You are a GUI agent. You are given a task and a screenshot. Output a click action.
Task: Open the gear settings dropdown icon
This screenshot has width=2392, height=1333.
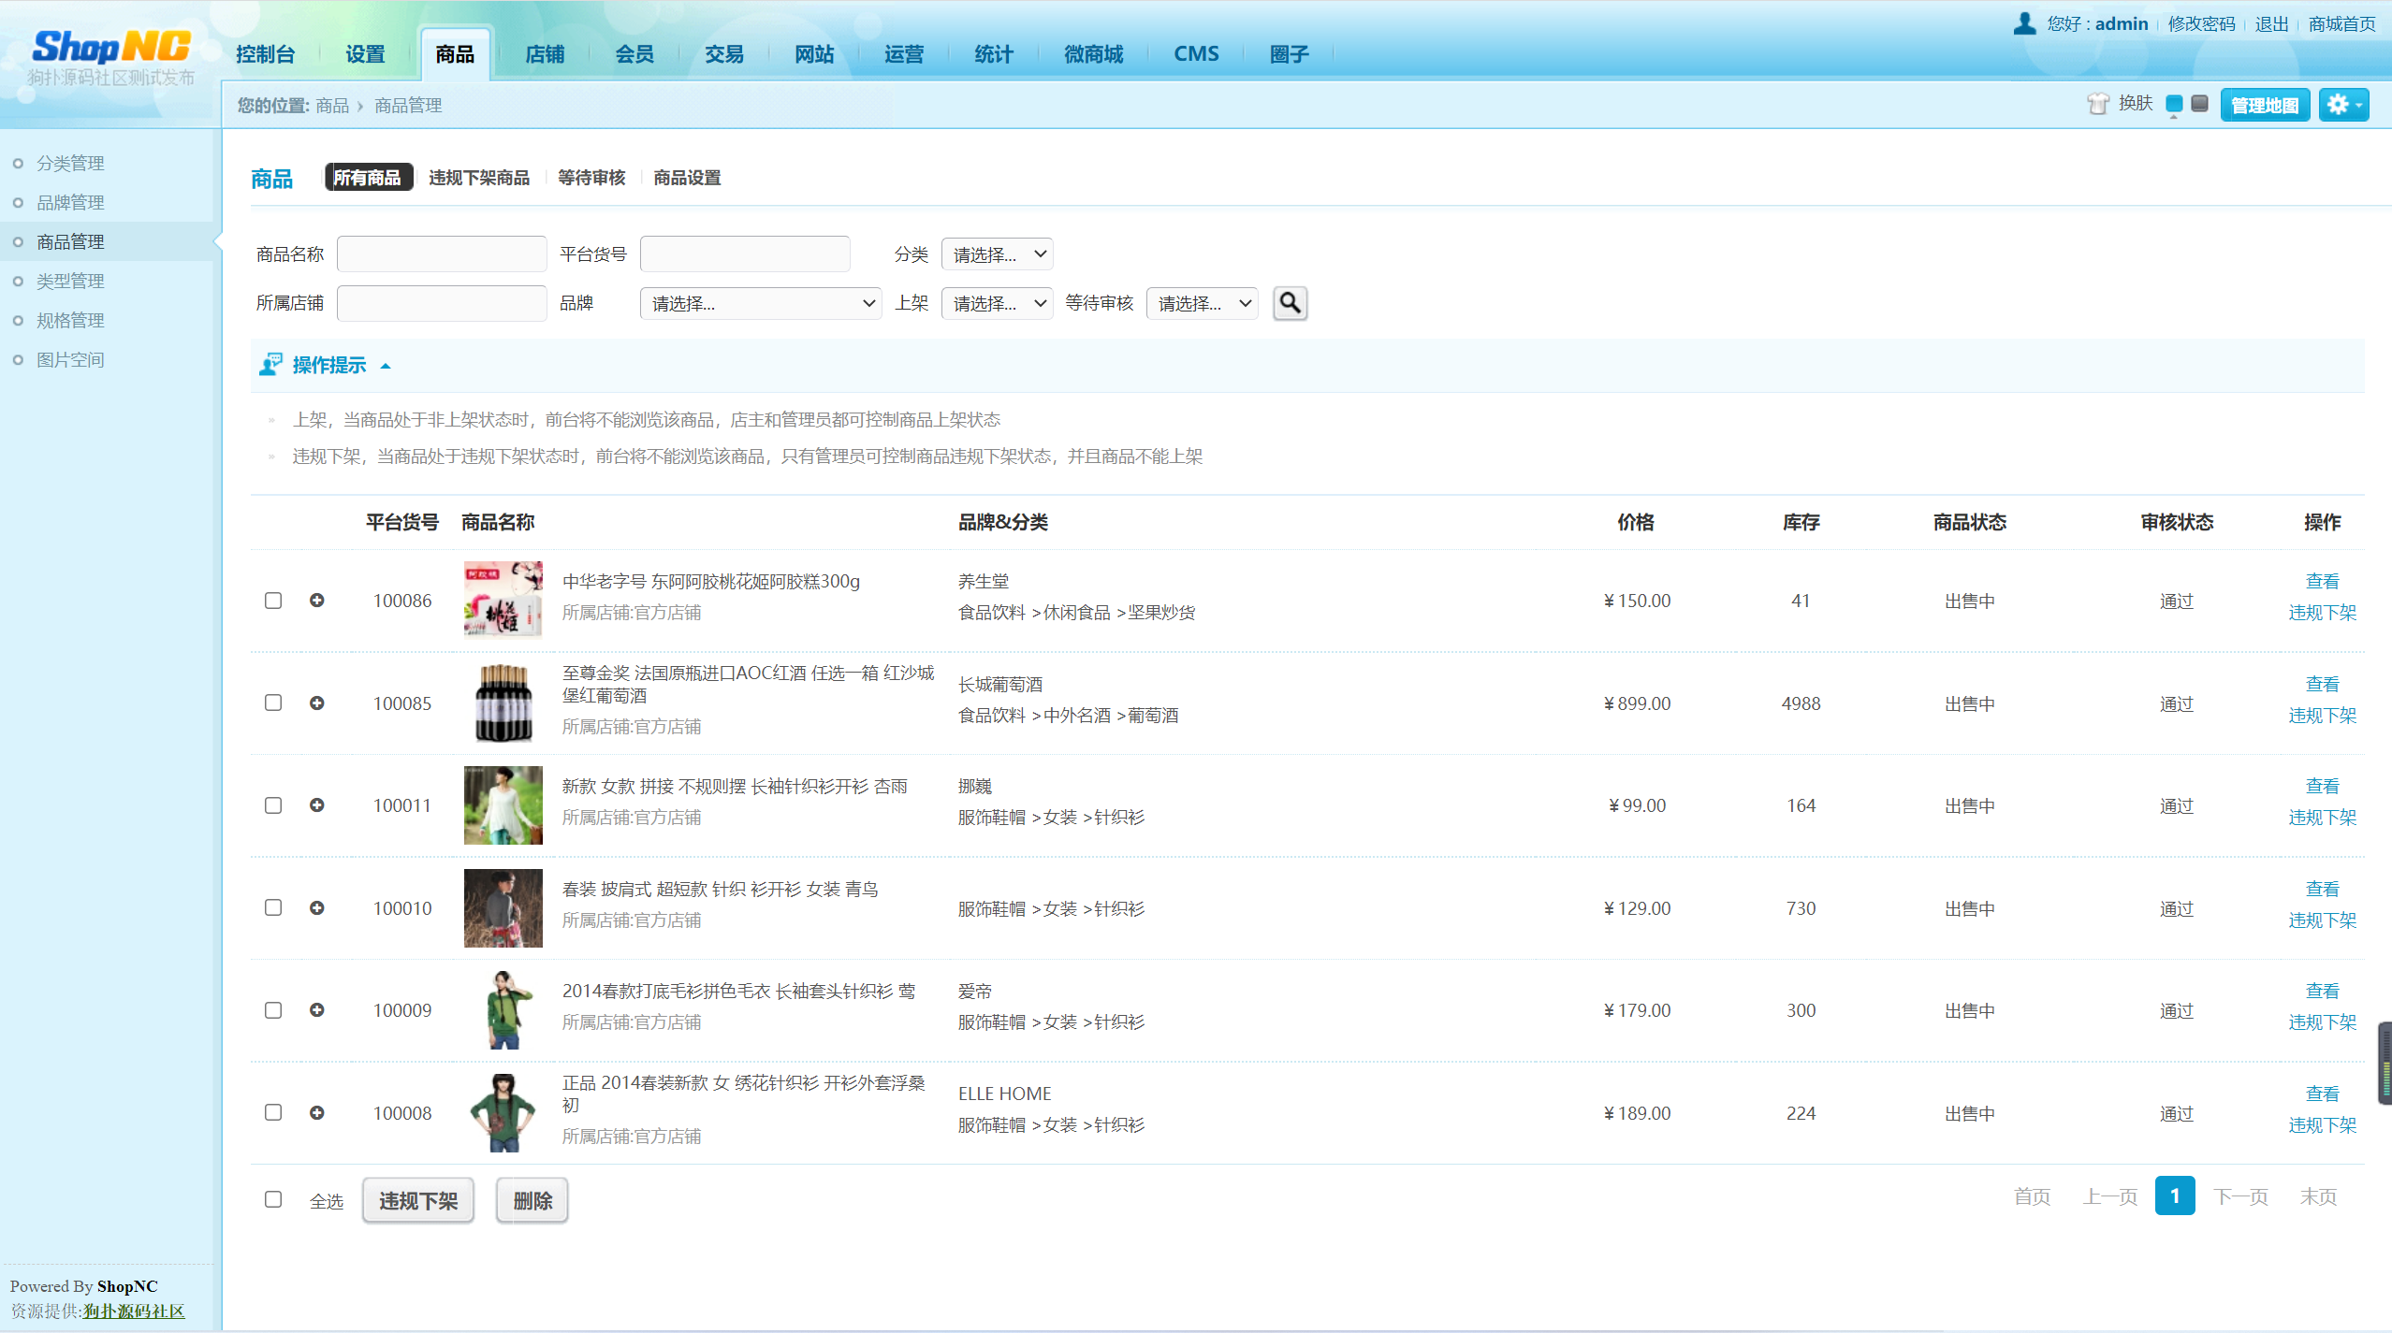pos(2343,105)
